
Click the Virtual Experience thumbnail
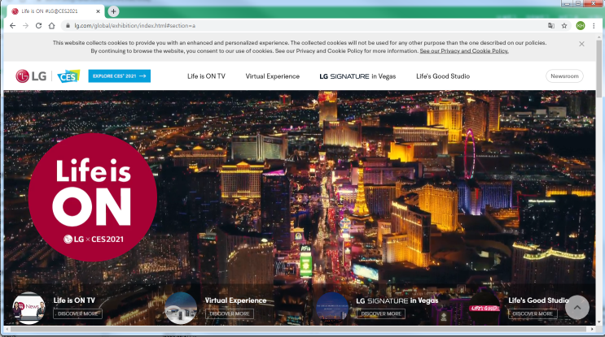coord(181,308)
